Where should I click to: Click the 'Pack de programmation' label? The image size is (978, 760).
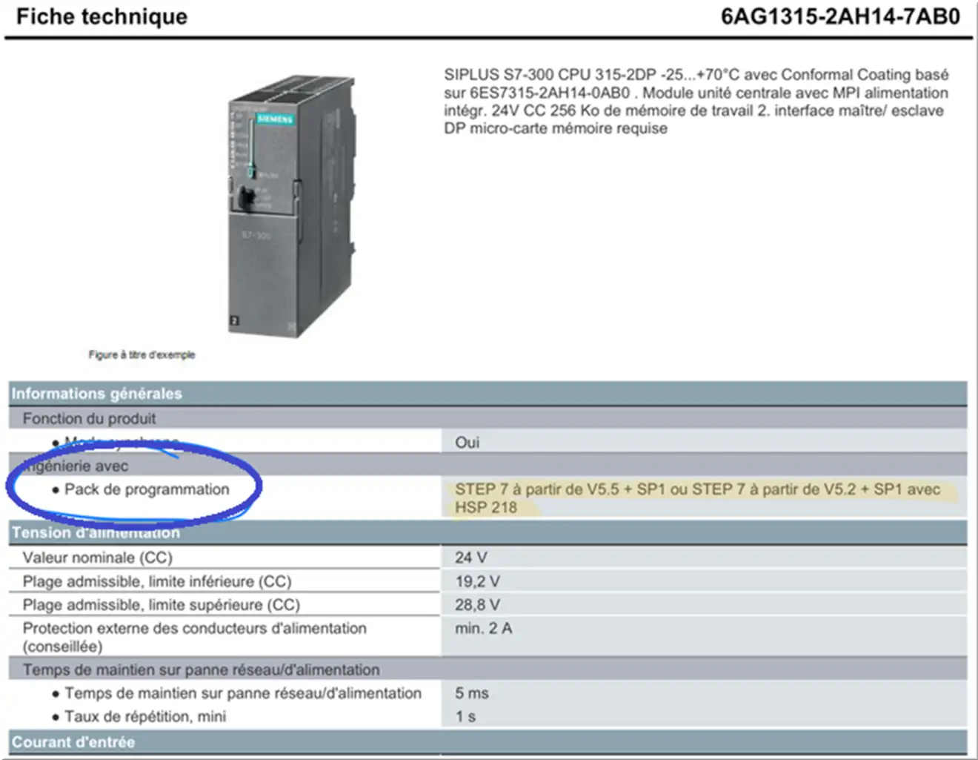(x=147, y=489)
